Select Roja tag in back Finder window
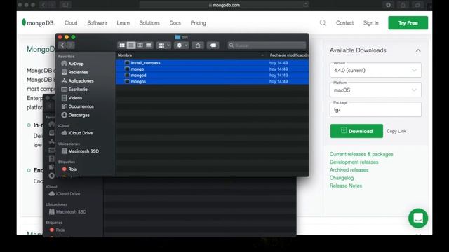 pyautogui.click(x=57, y=230)
